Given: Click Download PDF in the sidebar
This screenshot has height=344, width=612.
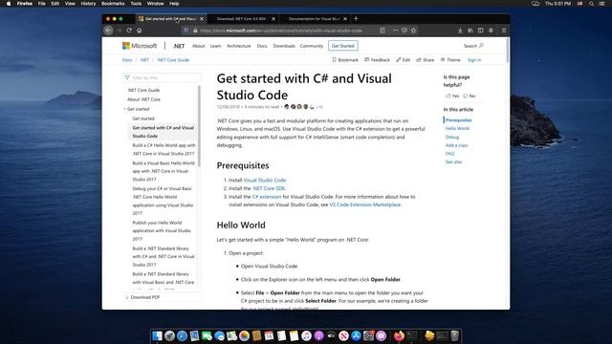Looking at the screenshot, I should [142, 297].
